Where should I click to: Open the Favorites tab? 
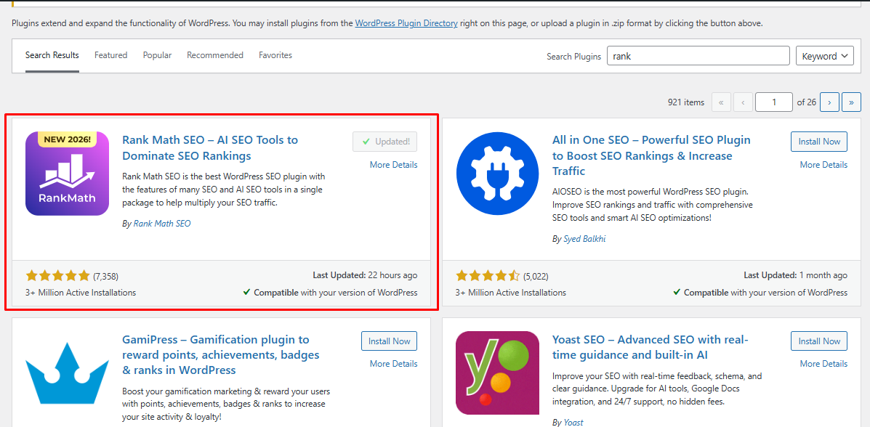[275, 55]
